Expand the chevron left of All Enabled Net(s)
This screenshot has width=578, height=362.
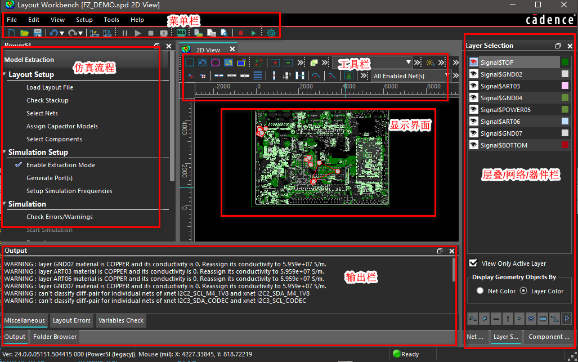click(x=364, y=75)
